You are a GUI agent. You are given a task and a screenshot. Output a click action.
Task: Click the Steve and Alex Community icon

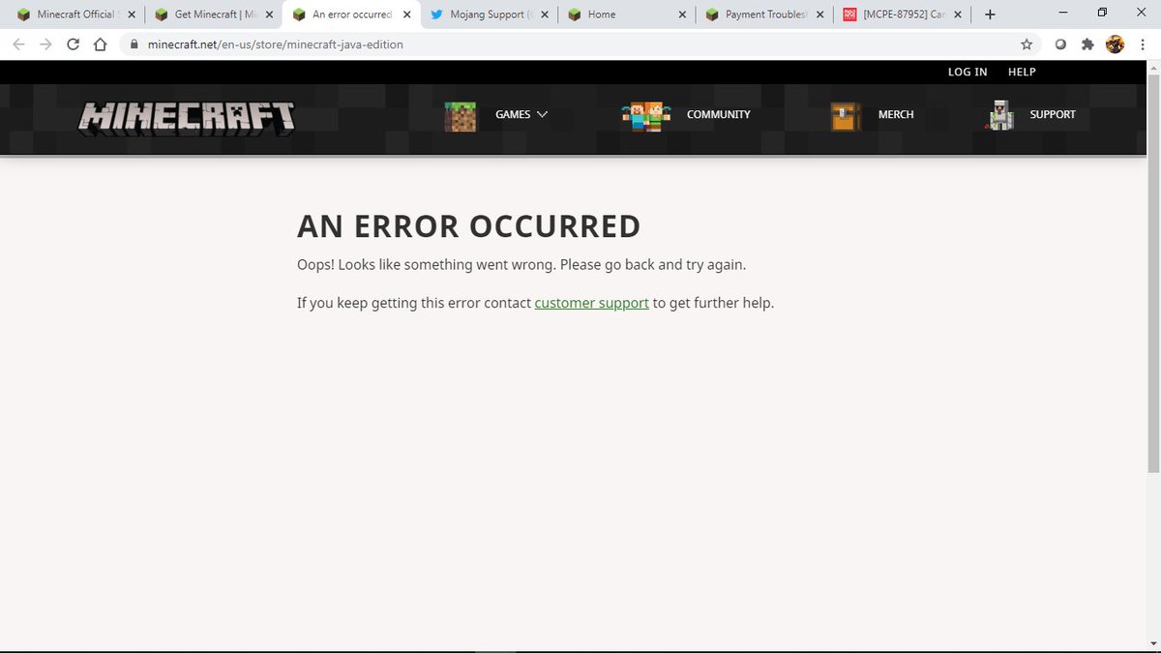click(x=646, y=116)
